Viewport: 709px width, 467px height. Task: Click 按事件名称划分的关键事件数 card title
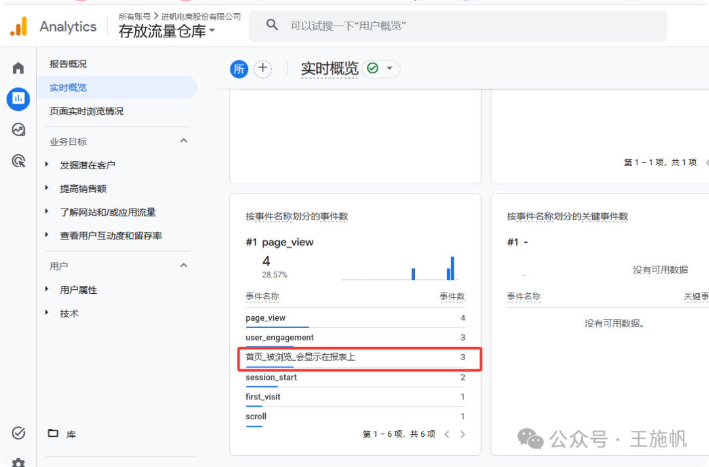click(567, 216)
